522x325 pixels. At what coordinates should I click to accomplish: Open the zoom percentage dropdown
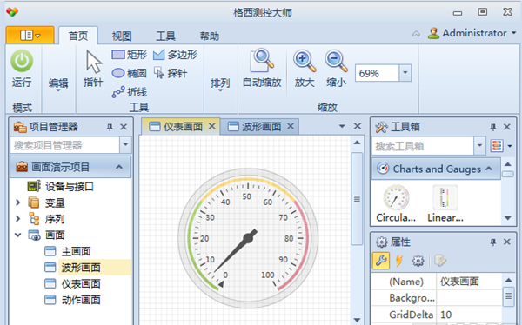tap(405, 73)
